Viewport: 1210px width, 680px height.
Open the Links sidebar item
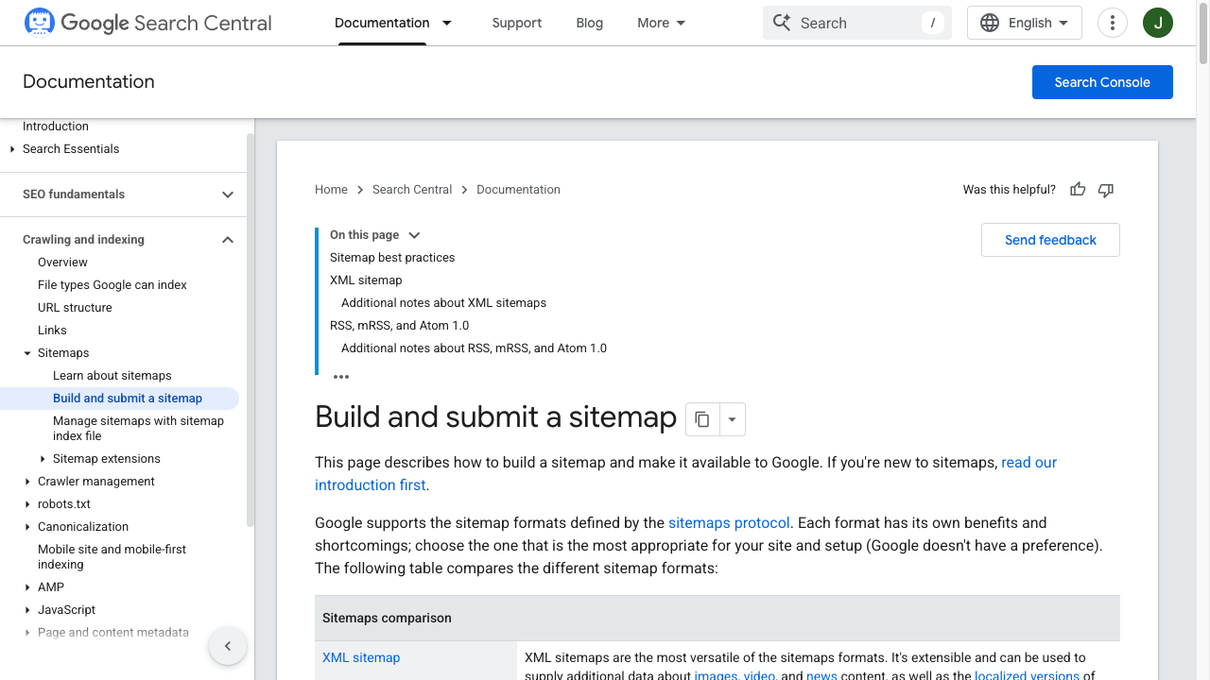52,331
